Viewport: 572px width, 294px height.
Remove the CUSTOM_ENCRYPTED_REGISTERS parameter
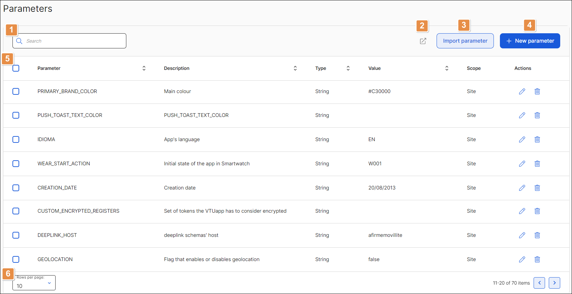pyautogui.click(x=537, y=211)
